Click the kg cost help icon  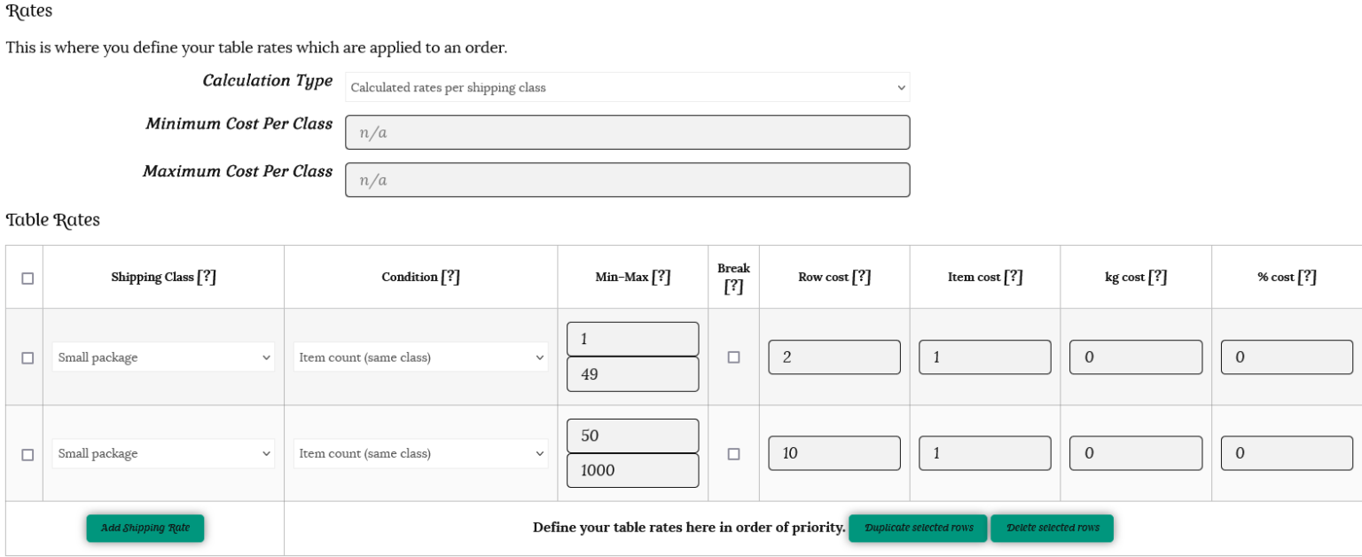coord(1157,277)
